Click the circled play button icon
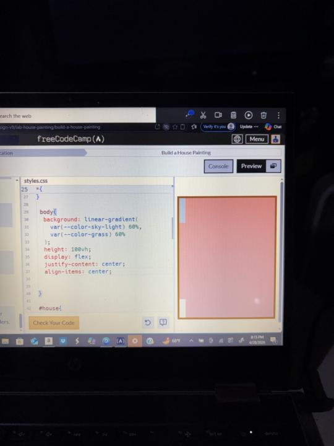The width and height of the screenshot is (334, 446). click(x=249, y=115)
